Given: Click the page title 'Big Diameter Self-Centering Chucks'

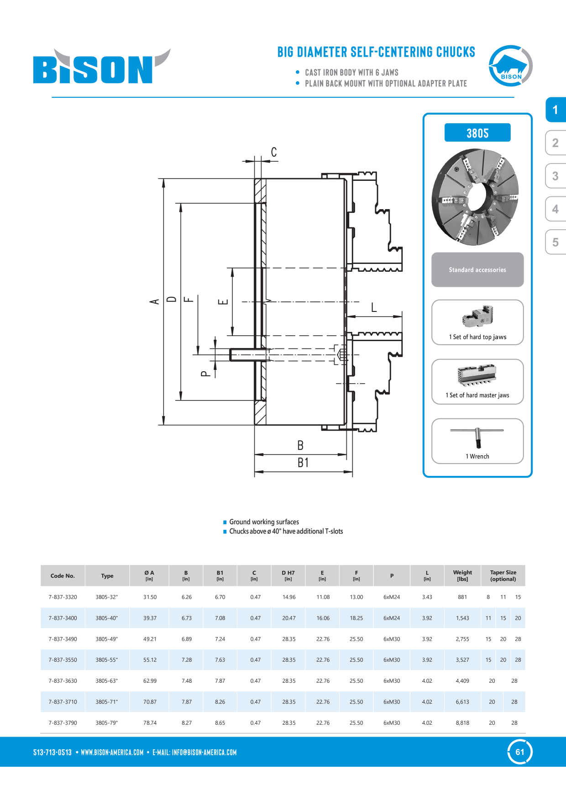Looking at the screenshot, I should coord(376,52).
